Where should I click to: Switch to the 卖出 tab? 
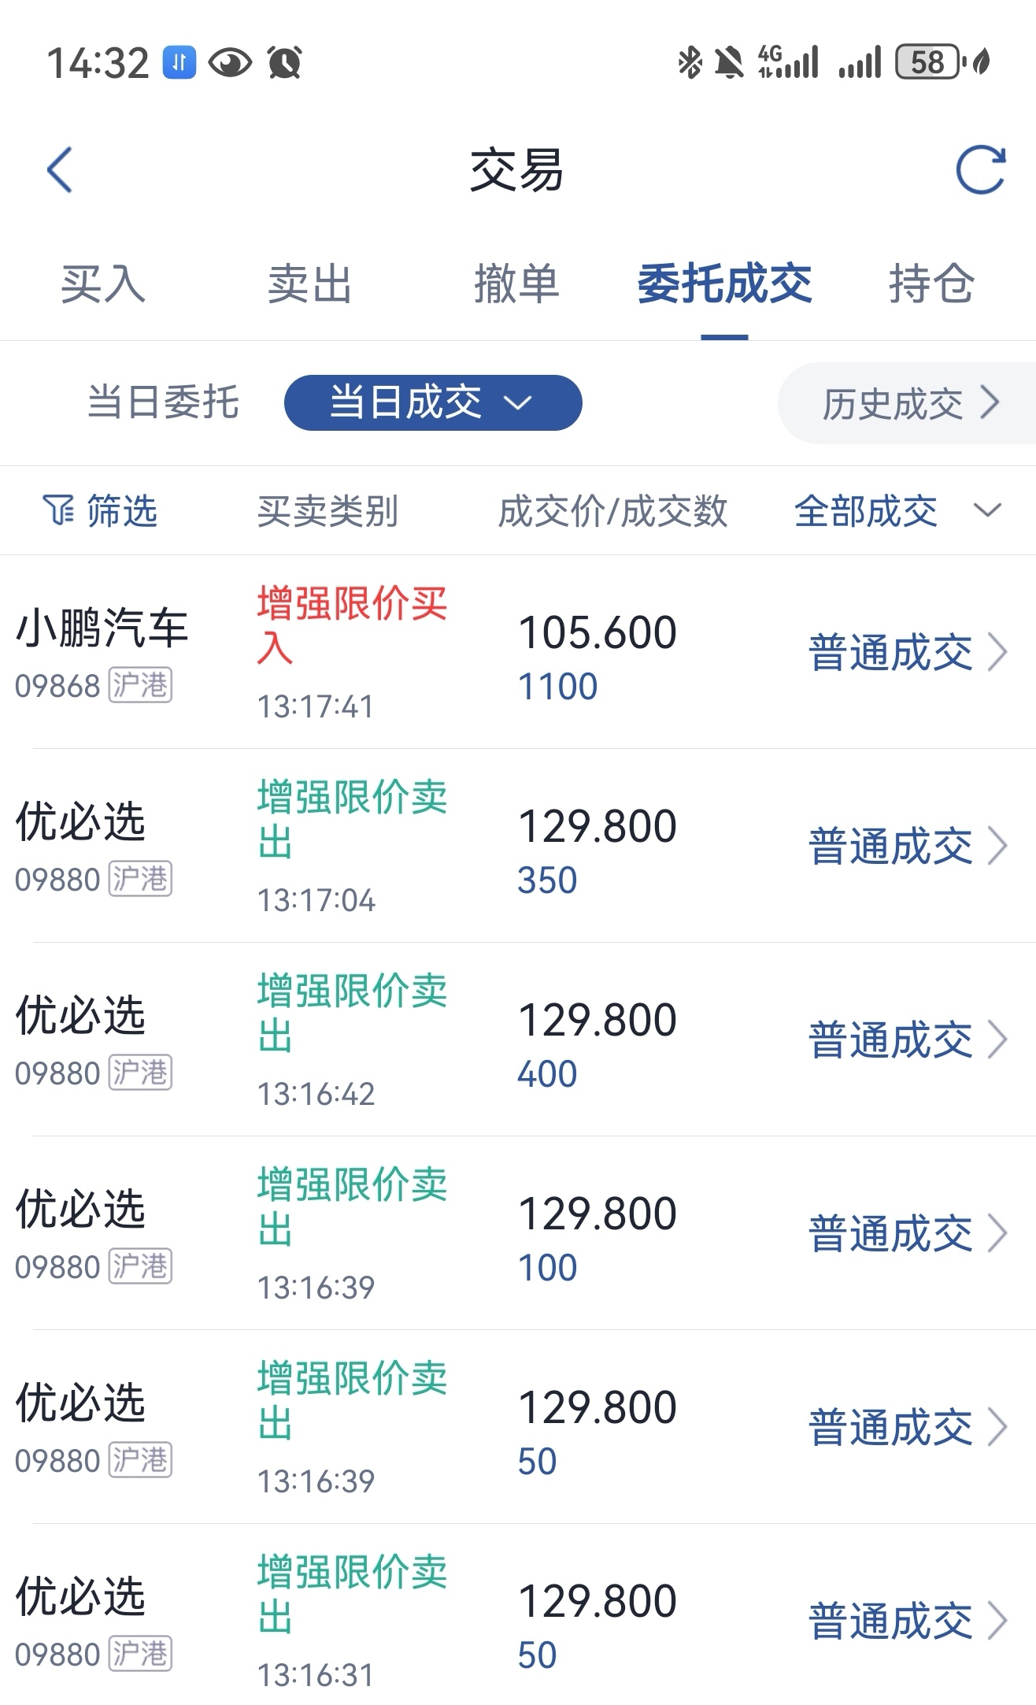point(309,284)
